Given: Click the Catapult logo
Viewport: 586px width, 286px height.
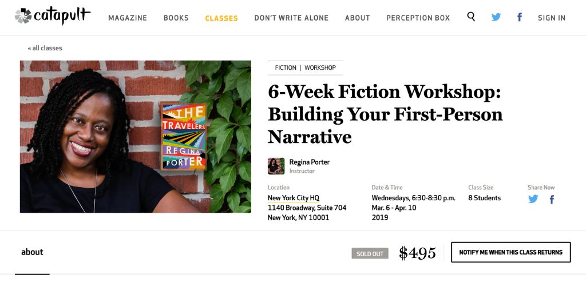Looking at the screenshot, I should (52, 16).
